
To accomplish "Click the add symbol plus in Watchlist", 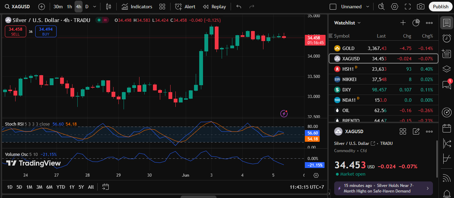I will coord(403,23).
